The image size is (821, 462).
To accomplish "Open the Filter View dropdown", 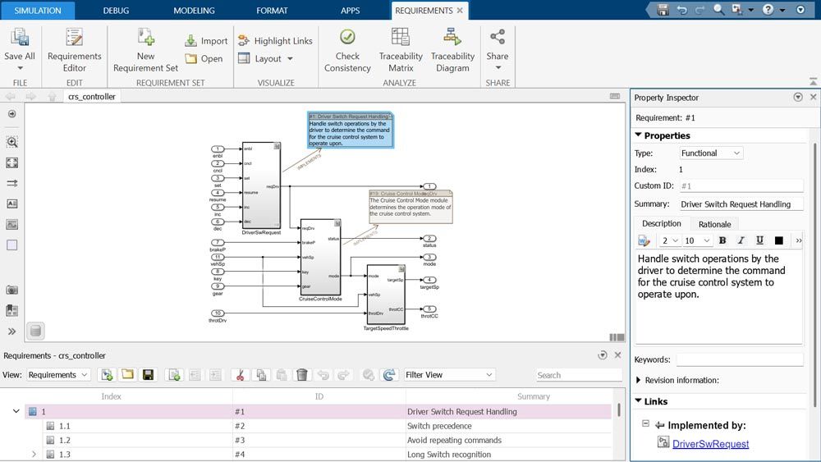I will click(x=449, y=375).
